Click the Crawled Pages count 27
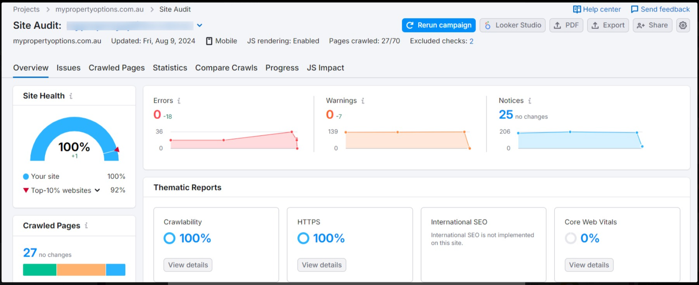This screenshot has width=699, height=285. 30,253
